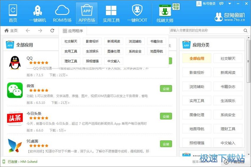Choose 生活娱乐 in dropdown panel
Viewport: 251px width, 167px height.
(x=92, y=51)
